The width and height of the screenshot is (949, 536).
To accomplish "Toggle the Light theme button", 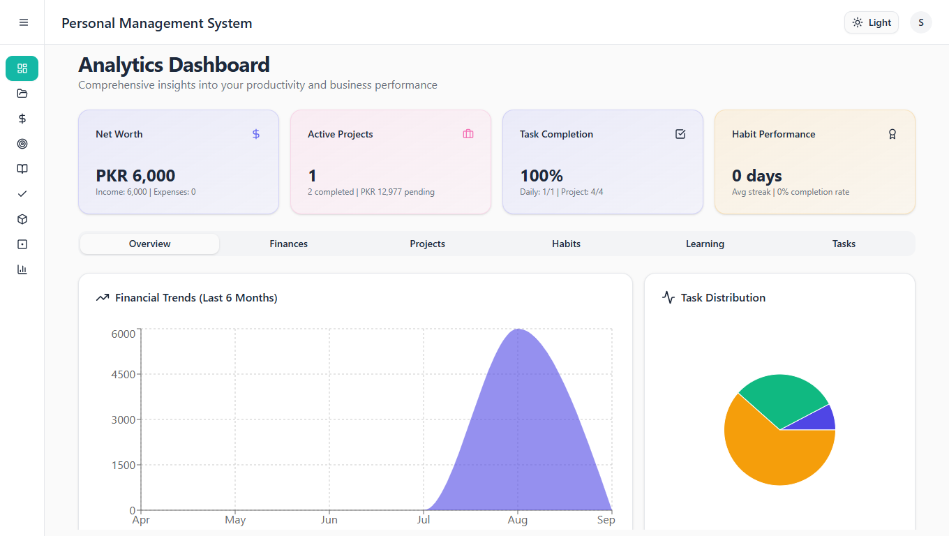I will 871,22.
